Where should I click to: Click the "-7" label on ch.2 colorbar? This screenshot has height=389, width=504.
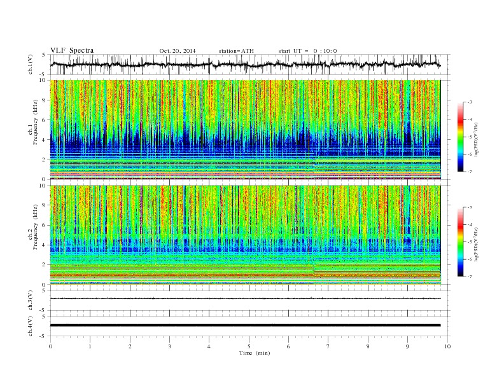470,276
